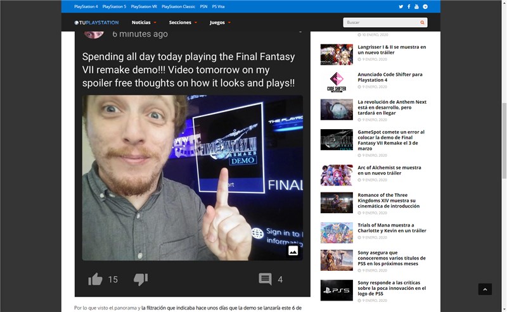Click the '6 minutes ago' timestamp text
The height and width of the screenshot is (312, 507).
click(140, 34)
